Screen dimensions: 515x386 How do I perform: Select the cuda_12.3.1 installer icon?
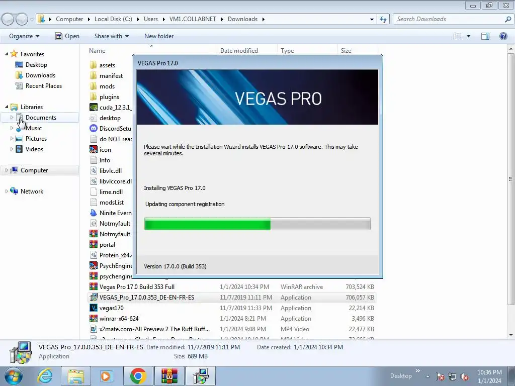point(94,108)
